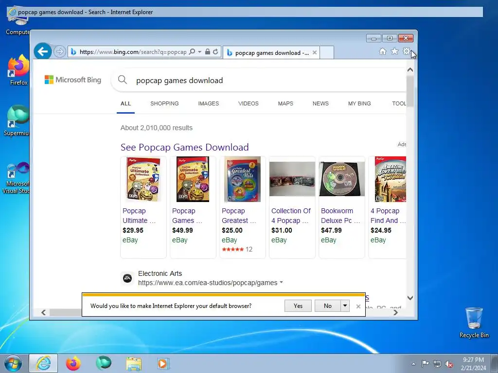Click the security lock icon in address bar

tap(207, 51)
